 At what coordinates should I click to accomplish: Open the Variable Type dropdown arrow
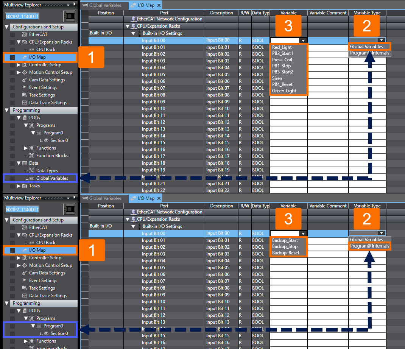click(382, 40)
